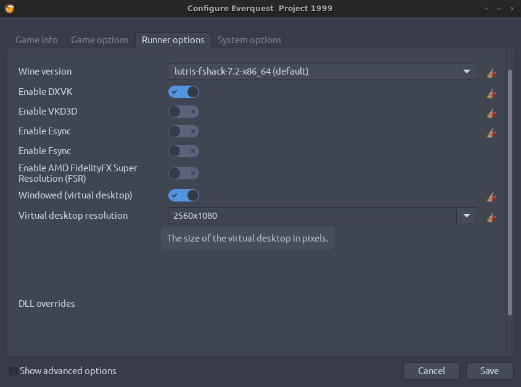Switch to the Game options tab
Image resolution: width=521 pixels, height=387 pixels.
pyautogui.click(x=100, y=40)
